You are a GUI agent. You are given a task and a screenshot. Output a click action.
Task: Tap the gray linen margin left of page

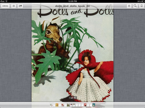click(16, 55)
